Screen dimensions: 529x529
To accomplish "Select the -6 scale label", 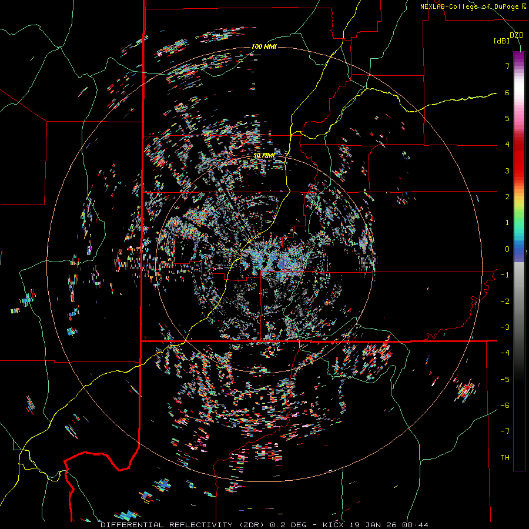I will (x=505, y=406).
